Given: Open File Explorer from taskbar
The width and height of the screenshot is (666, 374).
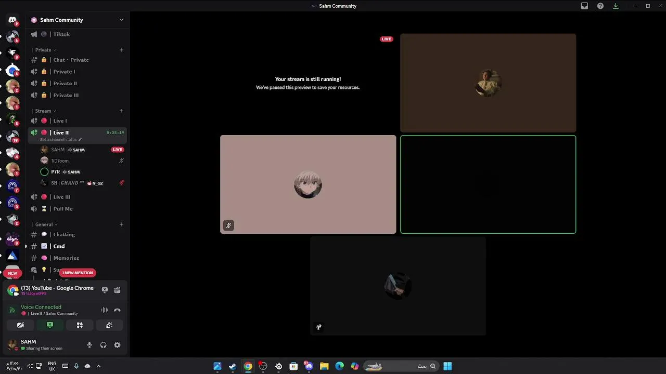Looking at the screenshot, I should (324, 366).
